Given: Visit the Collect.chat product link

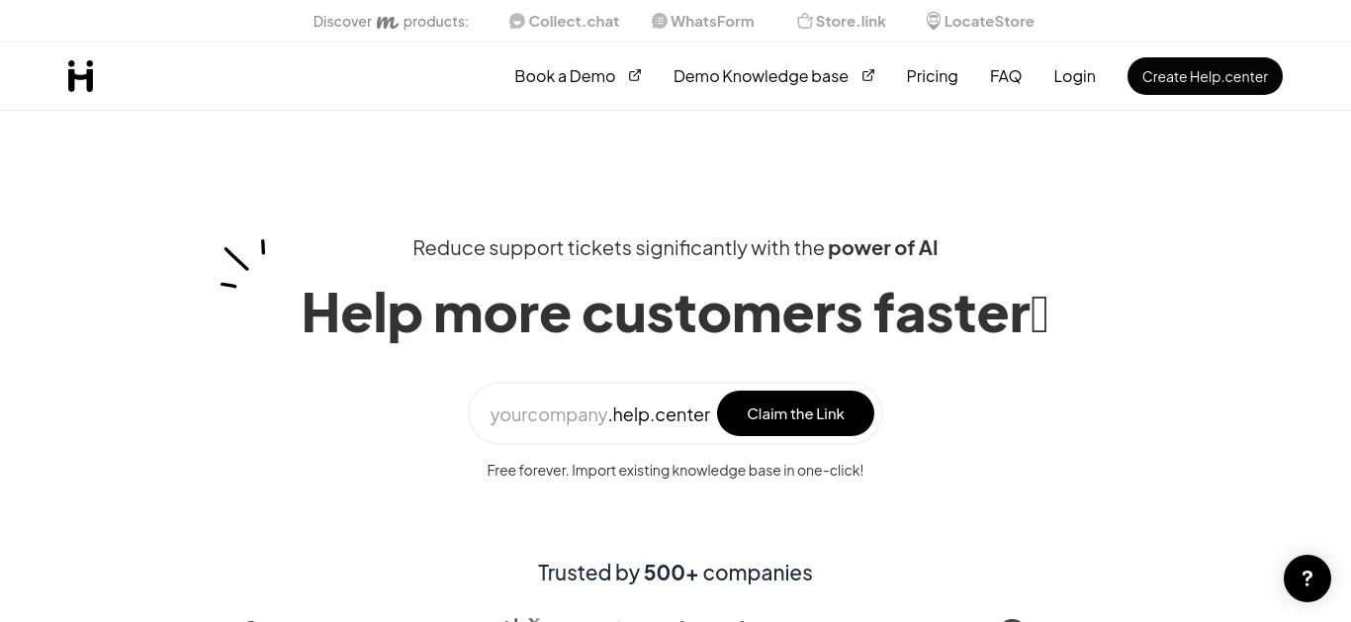Looking at the screenshot, I should 564,21.
